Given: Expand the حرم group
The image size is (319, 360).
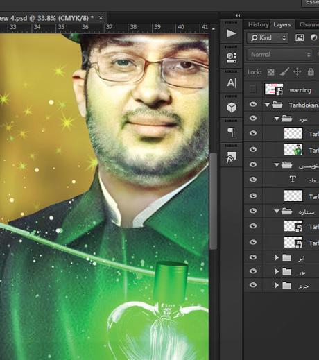Looking at the screenshot, I should (277, 285).
